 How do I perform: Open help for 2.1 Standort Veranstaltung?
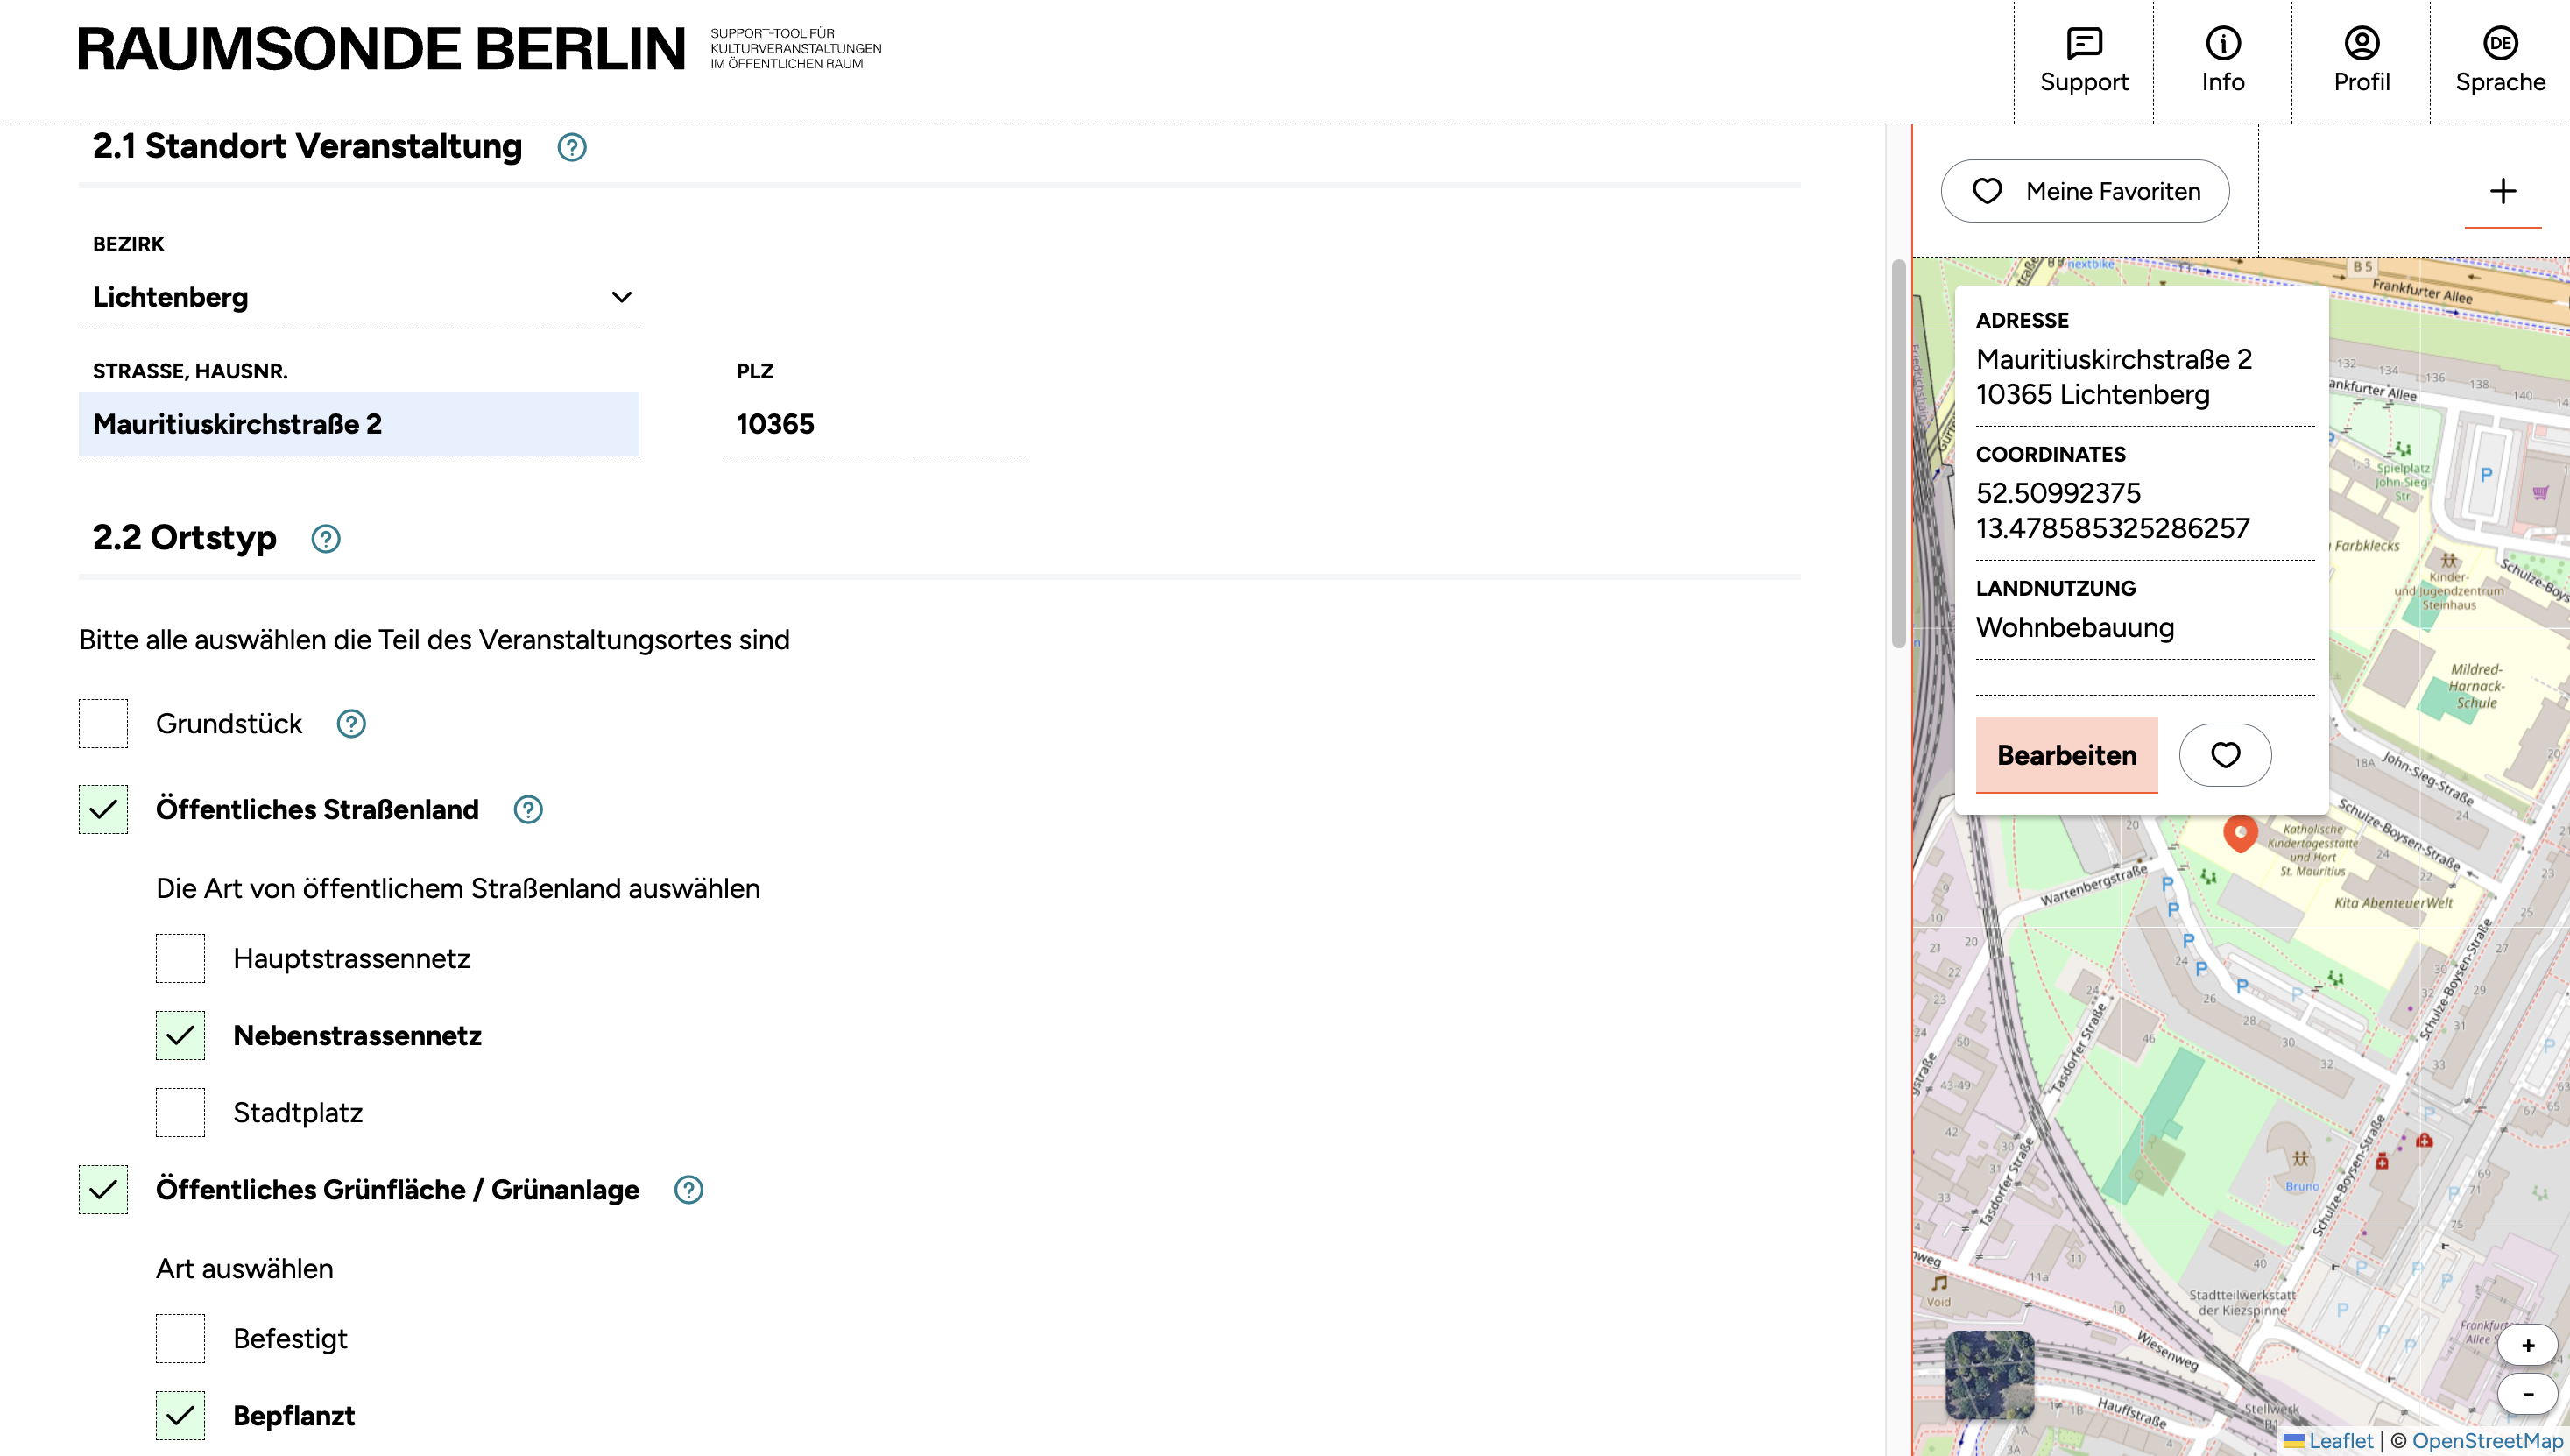[x=572, y=147]
